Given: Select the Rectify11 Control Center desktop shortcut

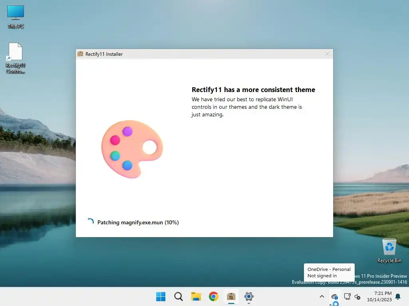Looking at the screenshot, I should tap(16, 58).
